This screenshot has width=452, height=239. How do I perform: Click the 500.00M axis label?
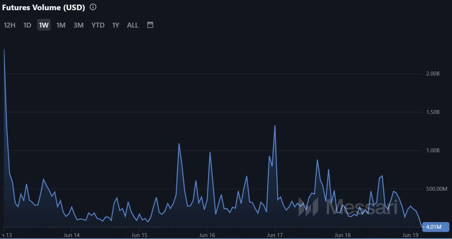435,189
